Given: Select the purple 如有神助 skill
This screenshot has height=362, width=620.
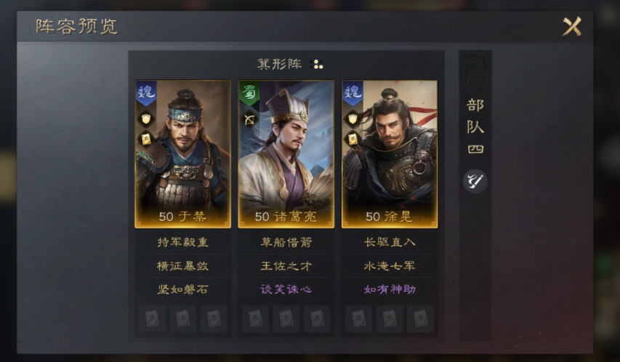Looking at the screenshot, I should click(x=390, y=289).
